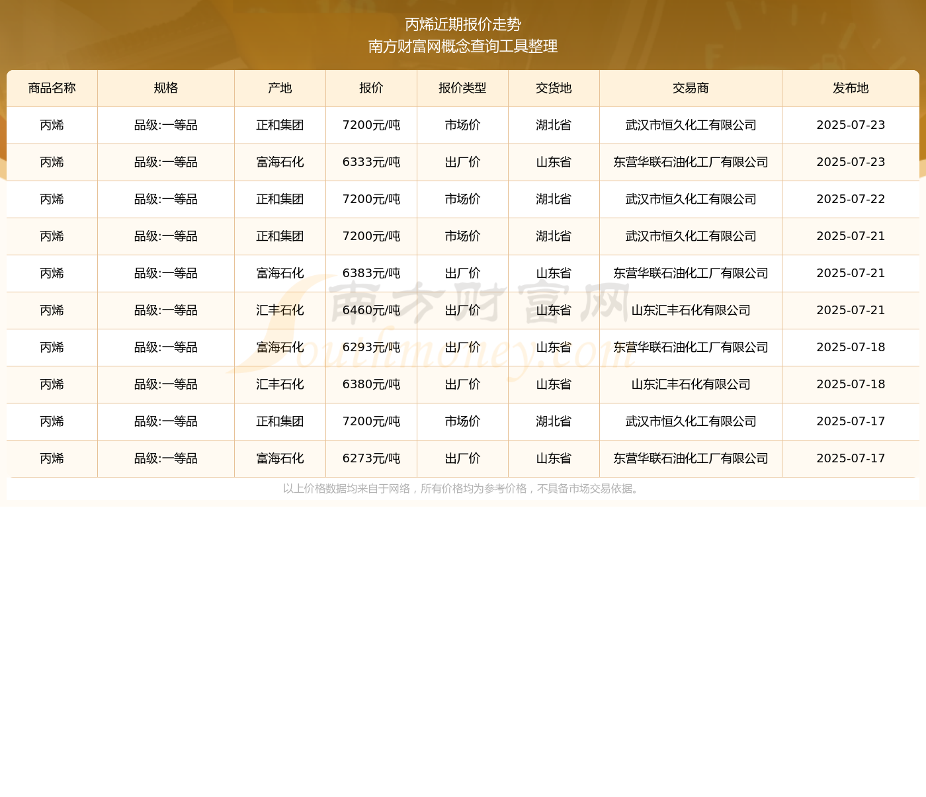
Task: Click the 发布地 column header
Action: [x=851, y=88]
